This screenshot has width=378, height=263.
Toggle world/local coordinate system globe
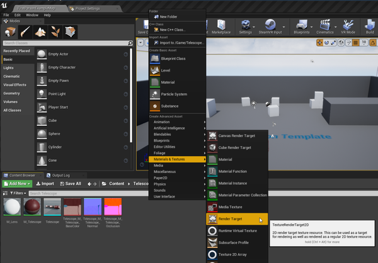coord(341,43)
